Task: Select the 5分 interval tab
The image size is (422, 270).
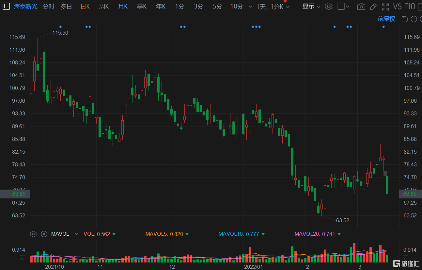Action: (217, 6)
